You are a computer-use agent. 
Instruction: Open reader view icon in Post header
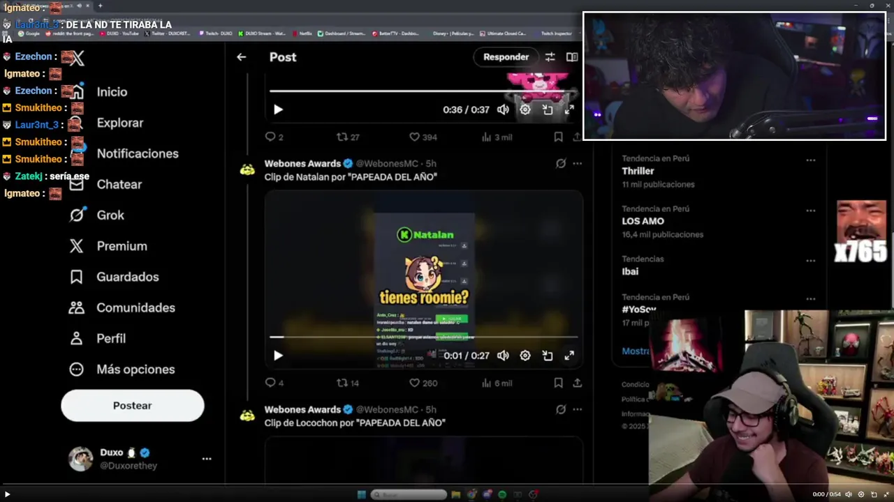(x=572, y=57)
